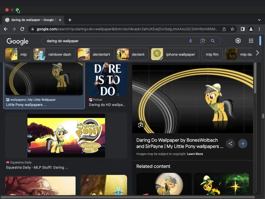Start a voice search with microphone
265x199 pixels.
coord(191,41)
